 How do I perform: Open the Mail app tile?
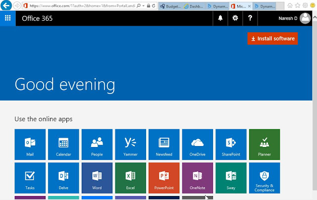pyautogui.click(x=30, y=145)
